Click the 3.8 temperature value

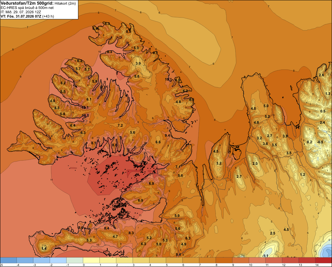coord(265,144)
